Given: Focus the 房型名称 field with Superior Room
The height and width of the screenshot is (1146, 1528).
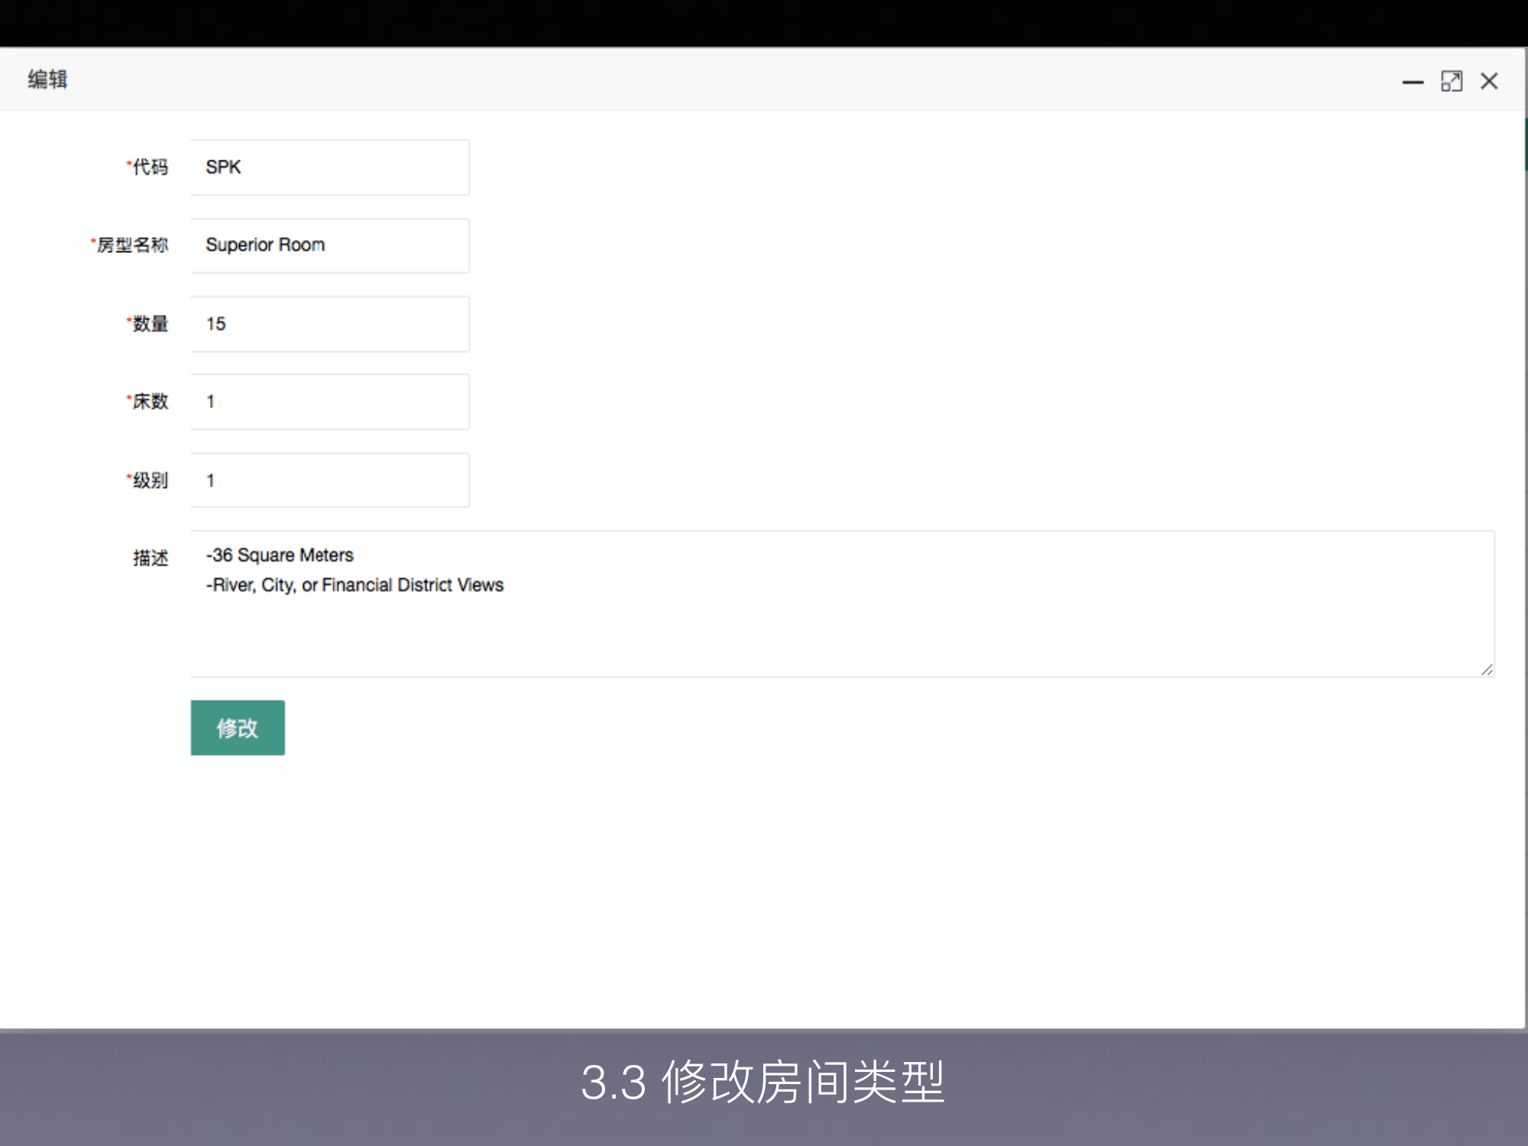Looking at the screenshot, I should pos(330,245).
